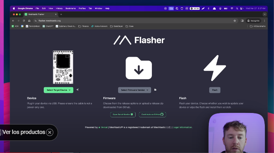Click the auto-detect device icon beside Target Device
This screenshot has height=153, width=274.
click(78, 90)
